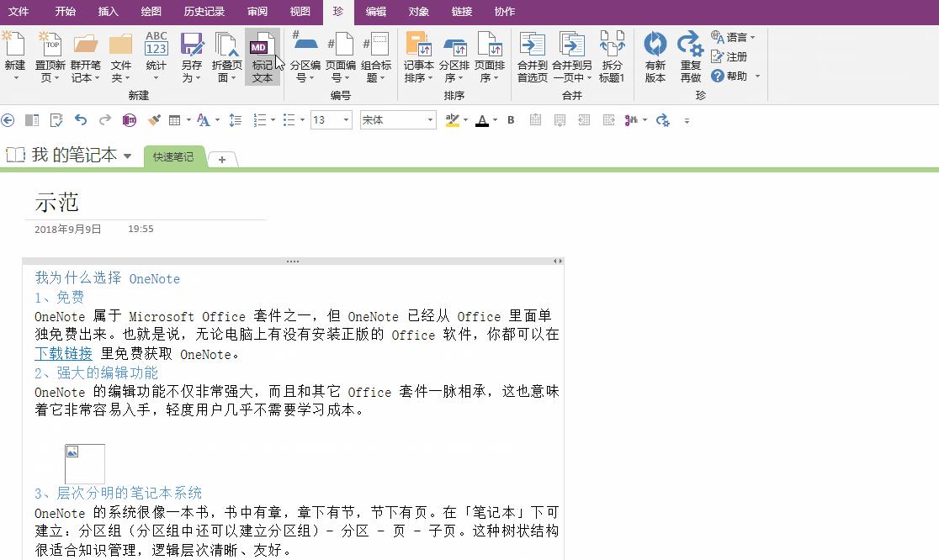
Task: Click the font color A button
Action: coord(482,120)
